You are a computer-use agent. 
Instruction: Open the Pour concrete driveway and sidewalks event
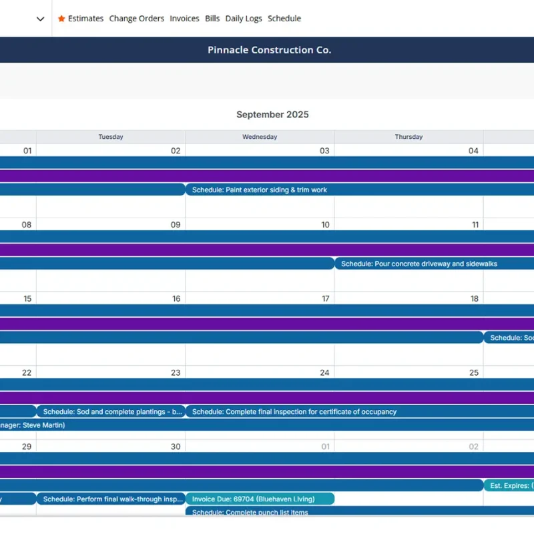435,264
